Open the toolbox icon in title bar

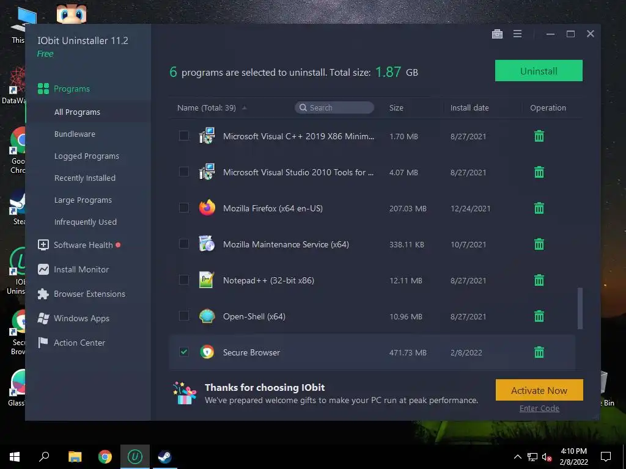pos(497,34)
